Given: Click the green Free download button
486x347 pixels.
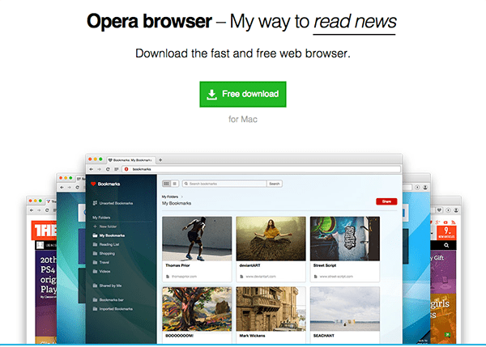Looking at the screenshot, I should (x=243, y=94).
